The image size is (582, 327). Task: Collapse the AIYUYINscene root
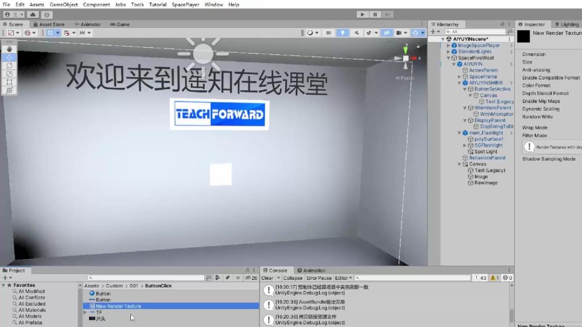(443, 39)
